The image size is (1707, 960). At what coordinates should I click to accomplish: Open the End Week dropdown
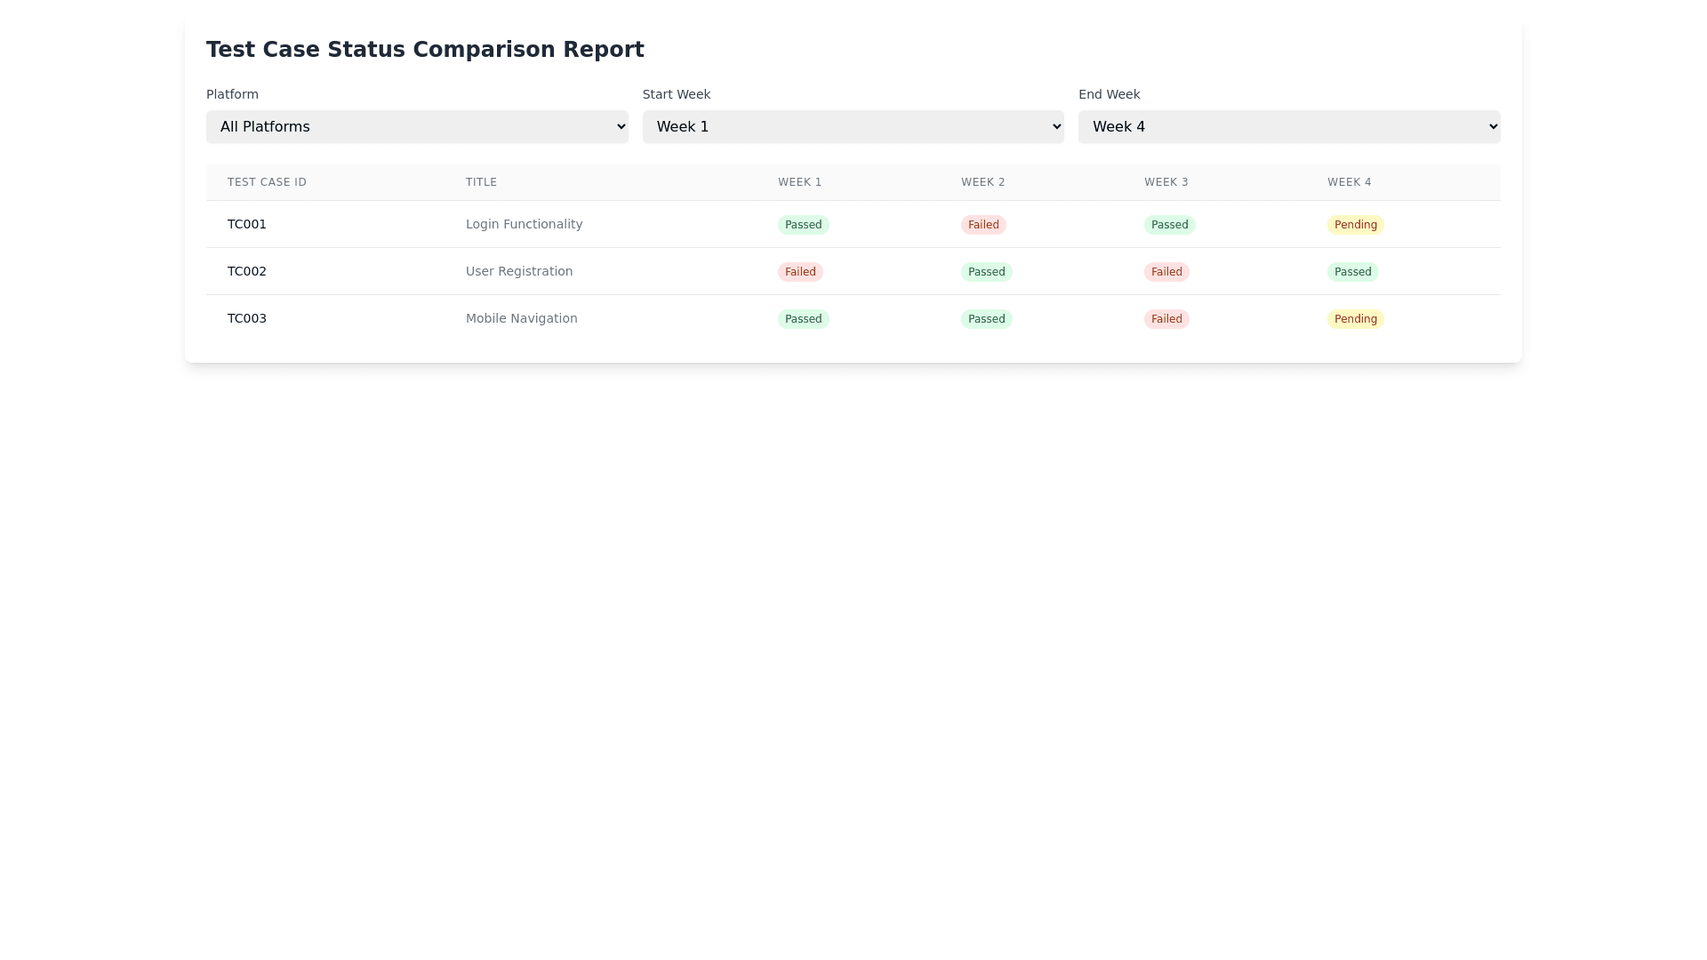[1288, 126]
